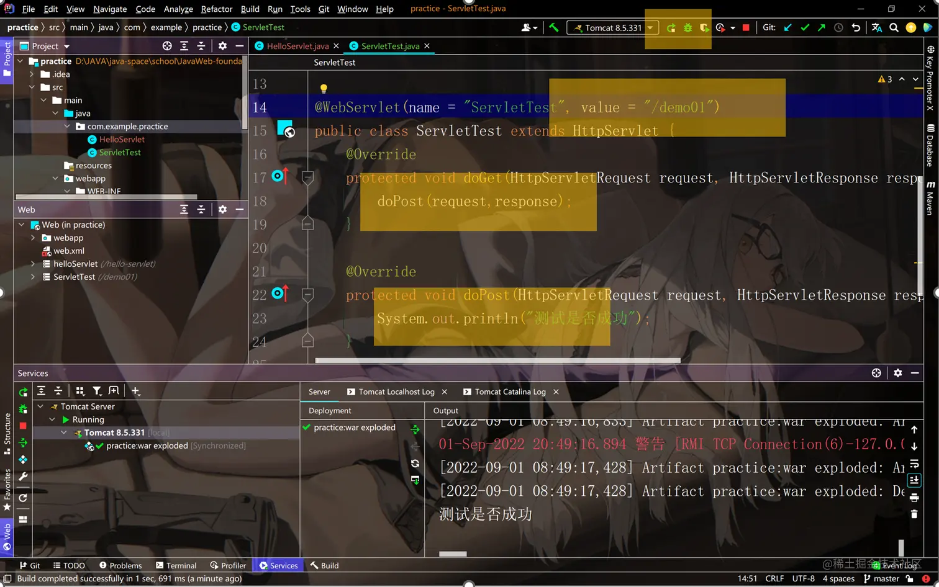Toggle the Web tool window stripe
Image resolution: width=939 pixels, height=587 pixels.
point(7,537)
